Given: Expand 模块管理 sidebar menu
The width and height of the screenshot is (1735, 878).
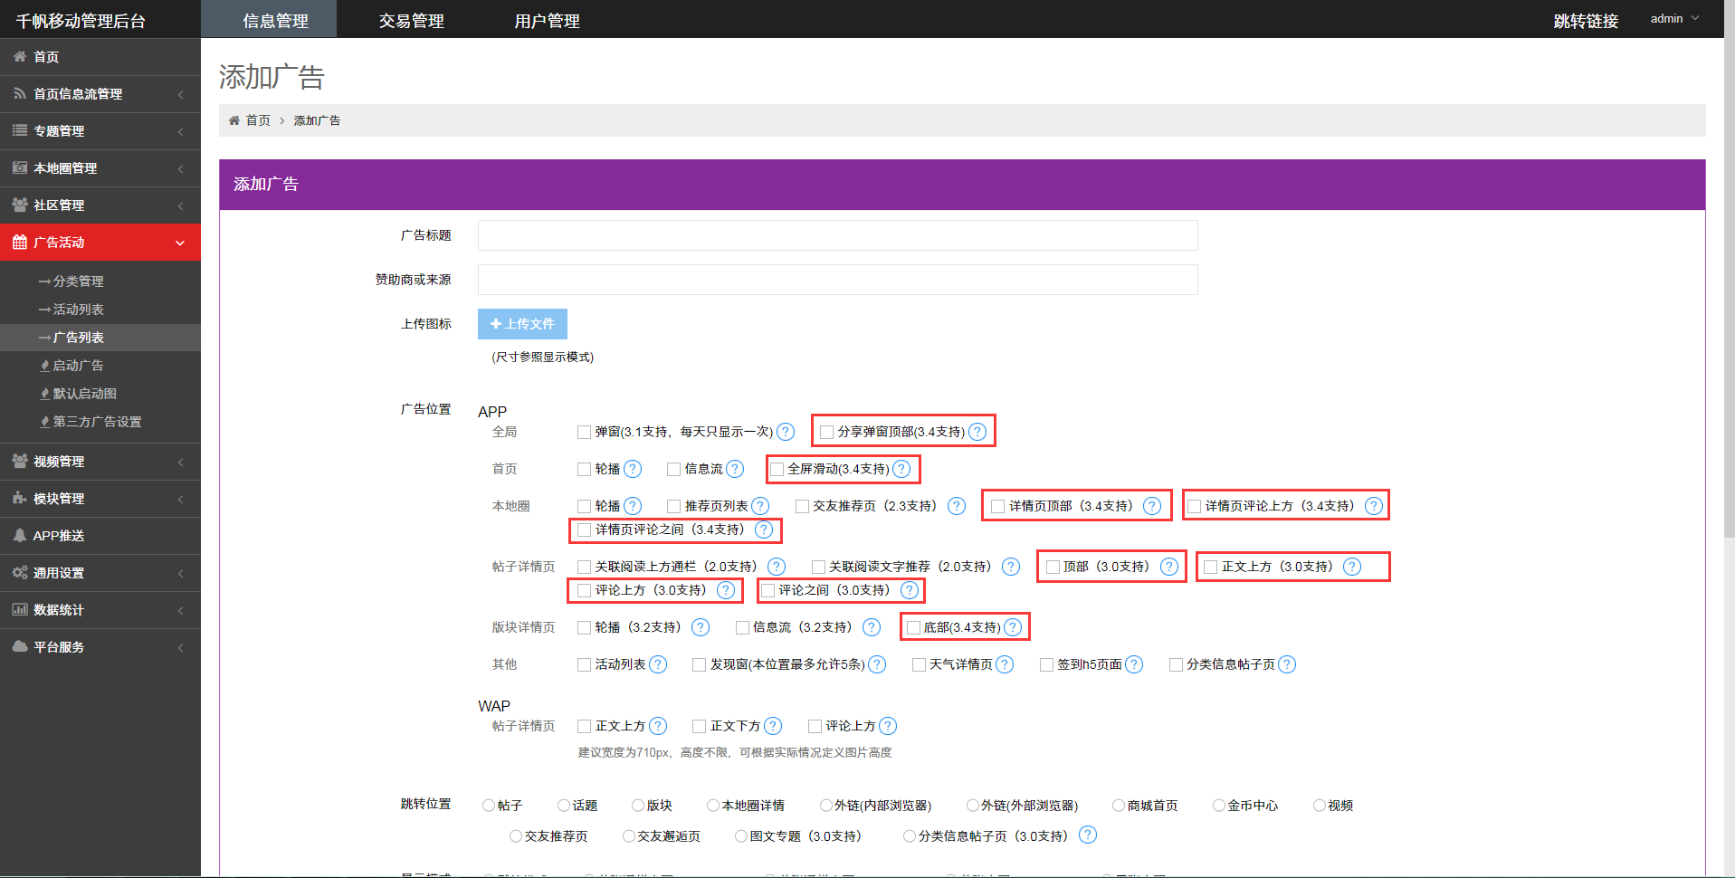Looking at the screenshot, I should (100, 499).
